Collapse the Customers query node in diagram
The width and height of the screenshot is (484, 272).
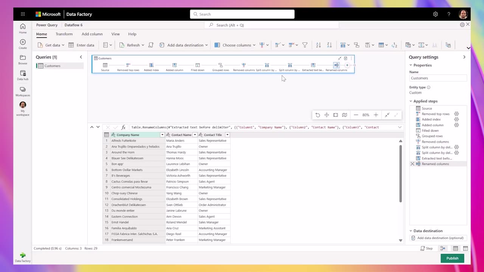(x=340, y=58)
